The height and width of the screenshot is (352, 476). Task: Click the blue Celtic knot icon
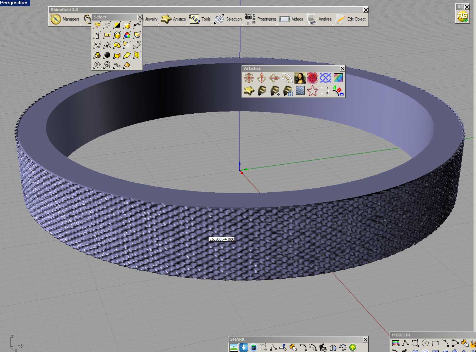pos(325,78)
